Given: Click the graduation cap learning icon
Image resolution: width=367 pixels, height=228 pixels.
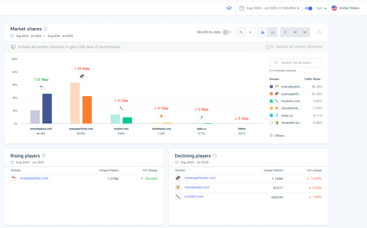Looking at the screenshot, I should coord(229,8).
